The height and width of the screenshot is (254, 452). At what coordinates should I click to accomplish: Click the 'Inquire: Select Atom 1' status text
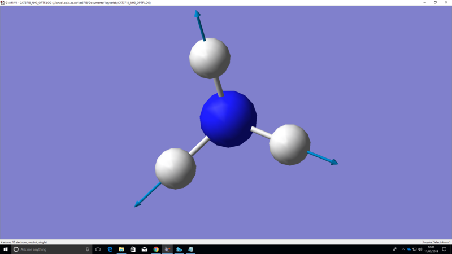coord(436,242)
